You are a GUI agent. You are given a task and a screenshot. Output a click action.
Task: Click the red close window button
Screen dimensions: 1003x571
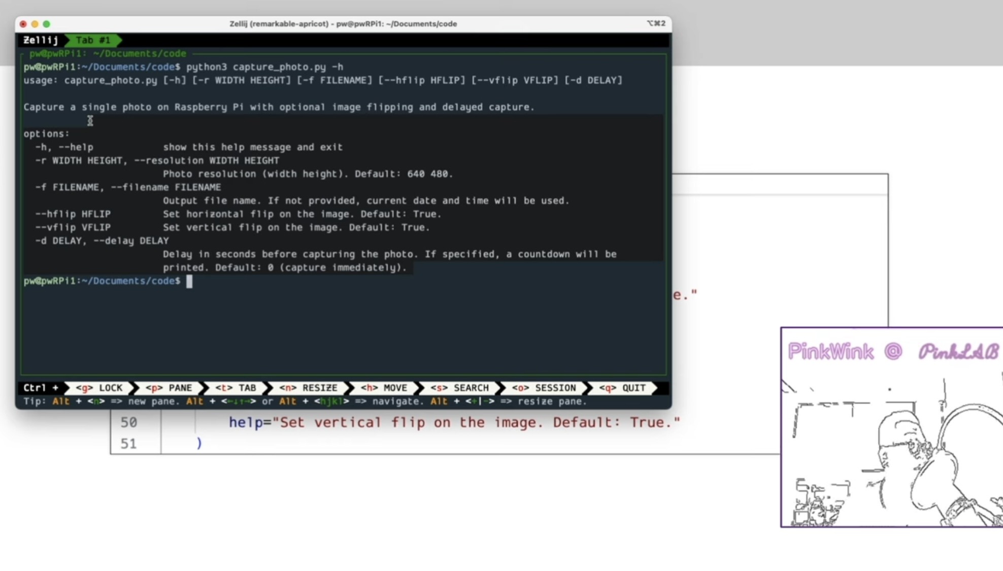point(23,24)
